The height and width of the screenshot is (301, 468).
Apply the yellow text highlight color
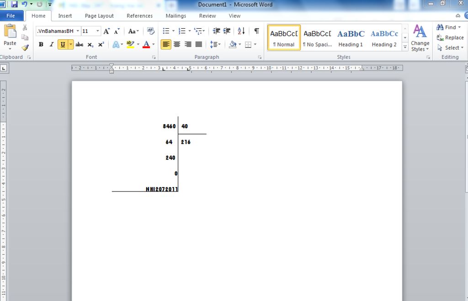pyautogui.click(x=130, y=45)
